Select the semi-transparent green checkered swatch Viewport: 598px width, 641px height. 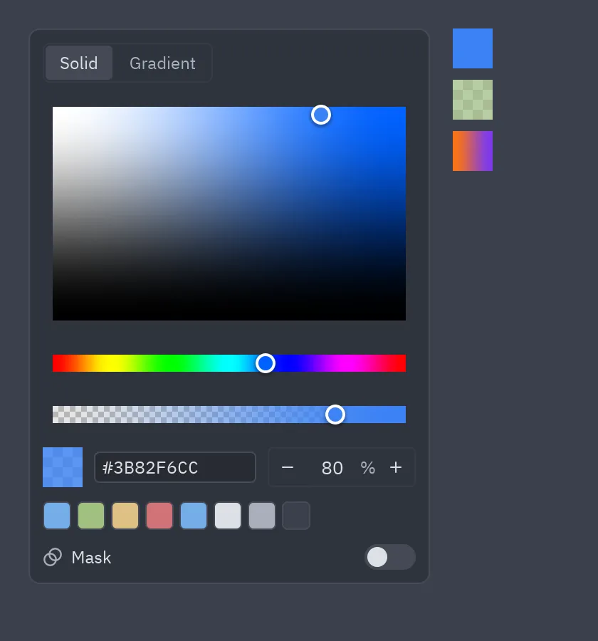coord(473,100)
